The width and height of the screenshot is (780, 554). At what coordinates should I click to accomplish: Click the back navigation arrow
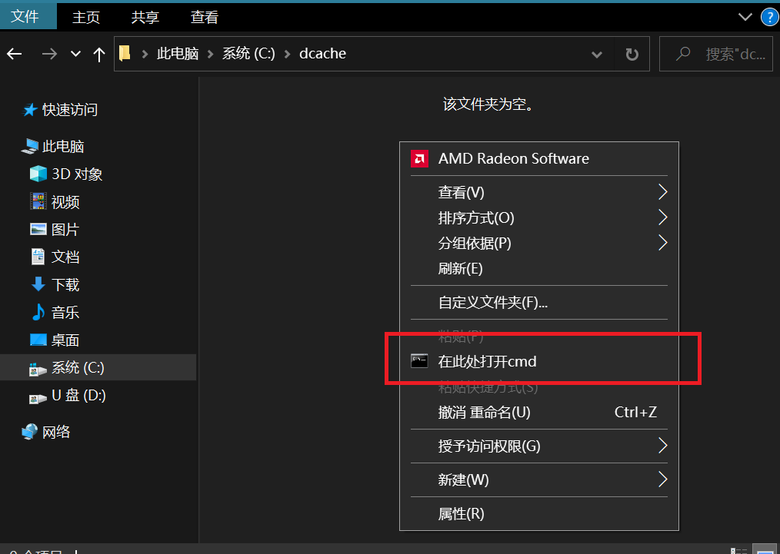tap(15, 54)
